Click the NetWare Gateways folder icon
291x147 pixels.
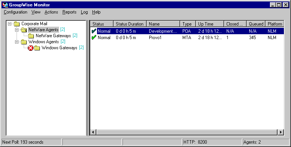pyautogui.click(x=31, y=36)
